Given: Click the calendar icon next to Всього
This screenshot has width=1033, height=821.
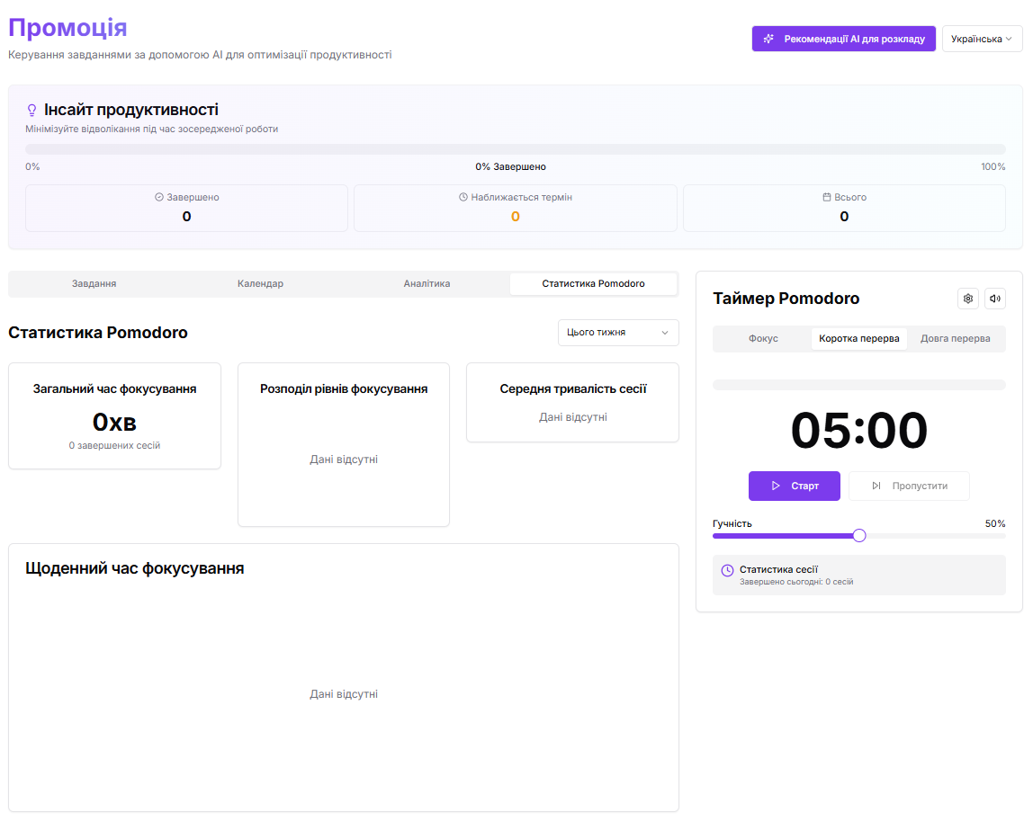Looking at the screenshot, I should pos(827,197).
